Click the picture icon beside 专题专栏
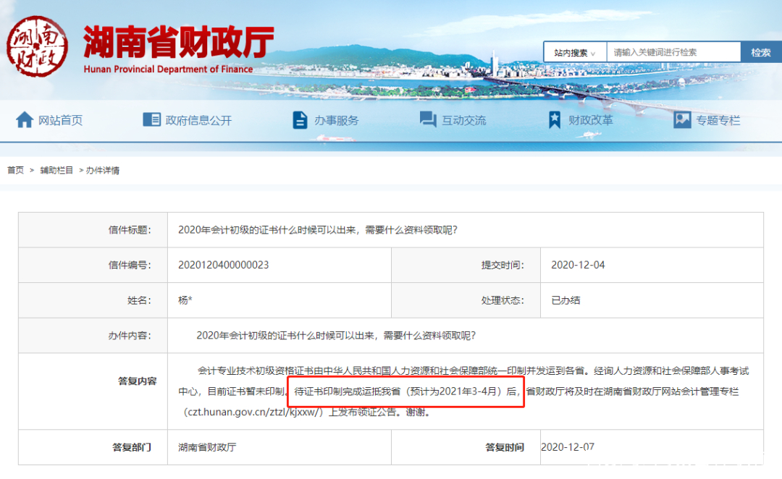This screenshot has width=782, height=479. pyautogui.click(x=682, y=119)
